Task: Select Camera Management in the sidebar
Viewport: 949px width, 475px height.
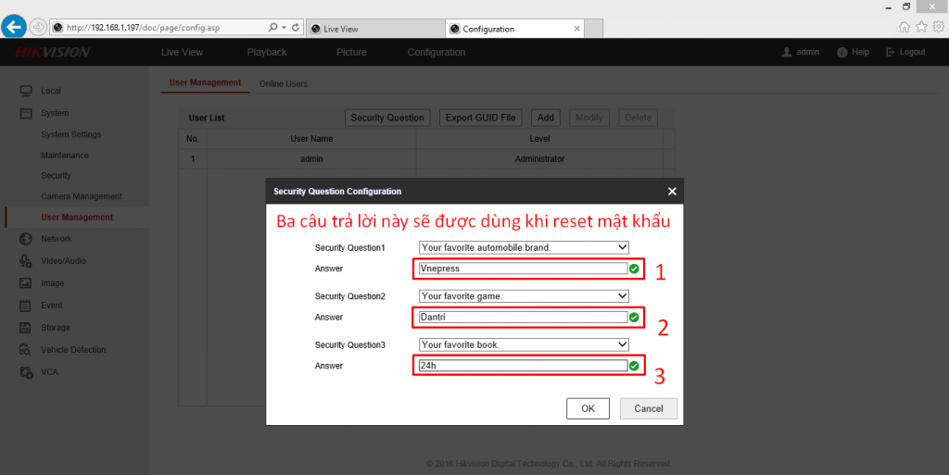Action: [x=81, y=196]
